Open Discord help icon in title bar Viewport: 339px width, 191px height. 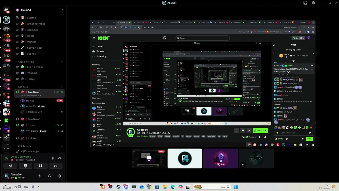pos(313,3)
